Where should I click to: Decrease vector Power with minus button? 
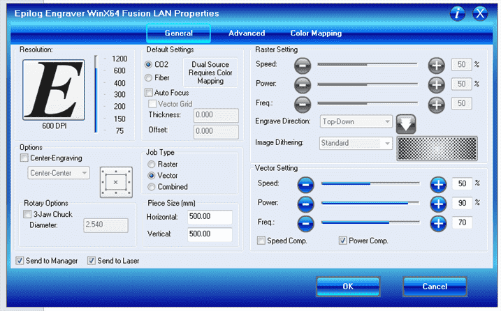click(x=306, y=204)
